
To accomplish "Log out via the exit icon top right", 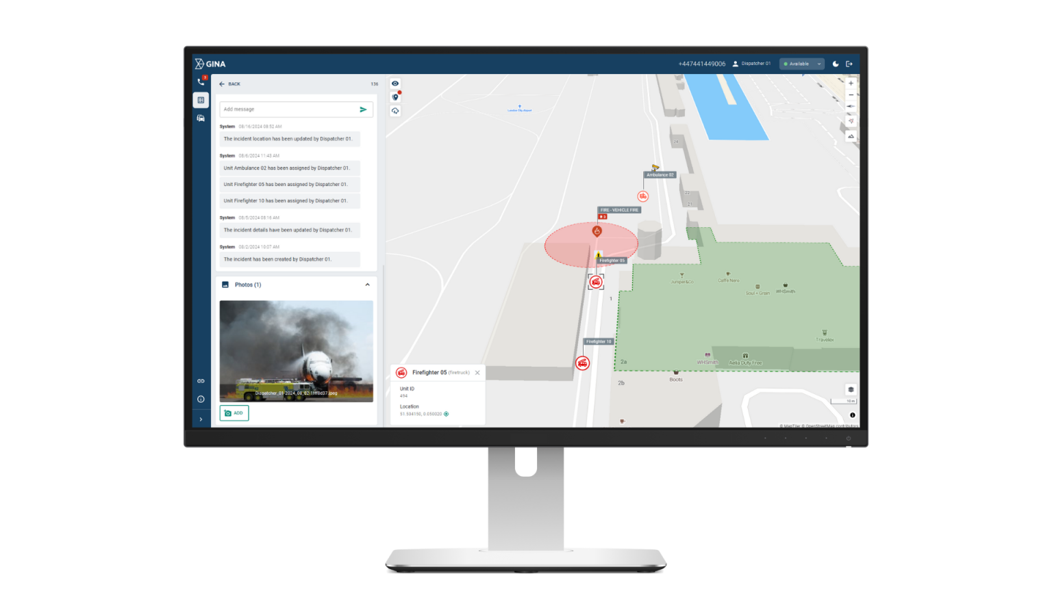I will click(x=849, y=63).
